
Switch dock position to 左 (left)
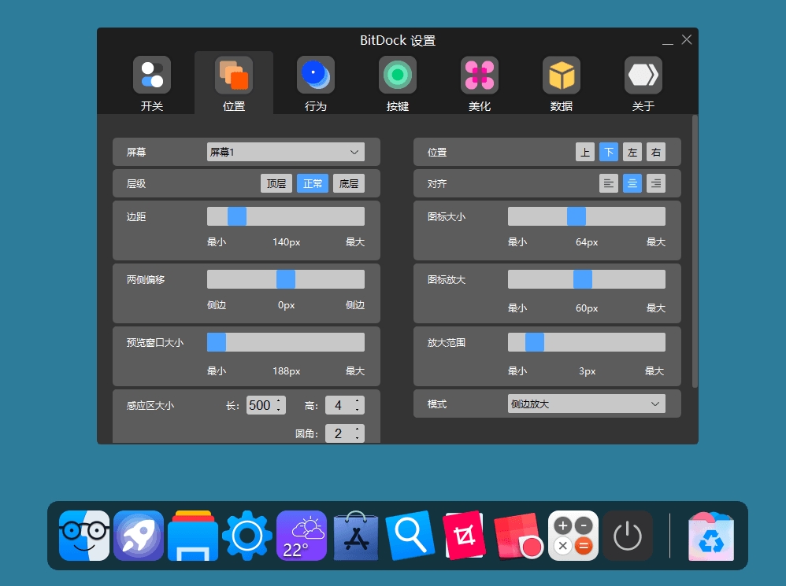coord(632,152)
